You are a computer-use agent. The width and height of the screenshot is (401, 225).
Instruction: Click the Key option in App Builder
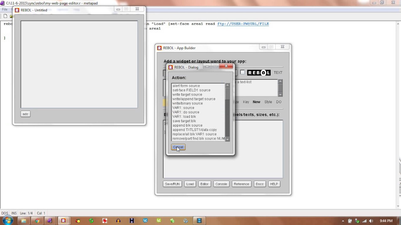pos(246,102)
